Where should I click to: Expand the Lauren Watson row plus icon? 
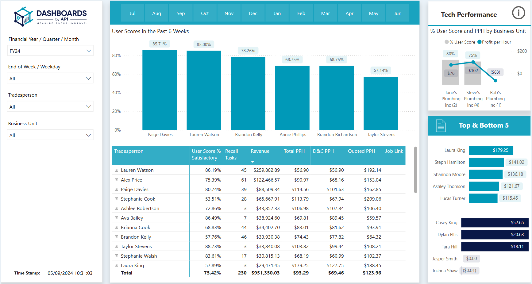(117, 170)
